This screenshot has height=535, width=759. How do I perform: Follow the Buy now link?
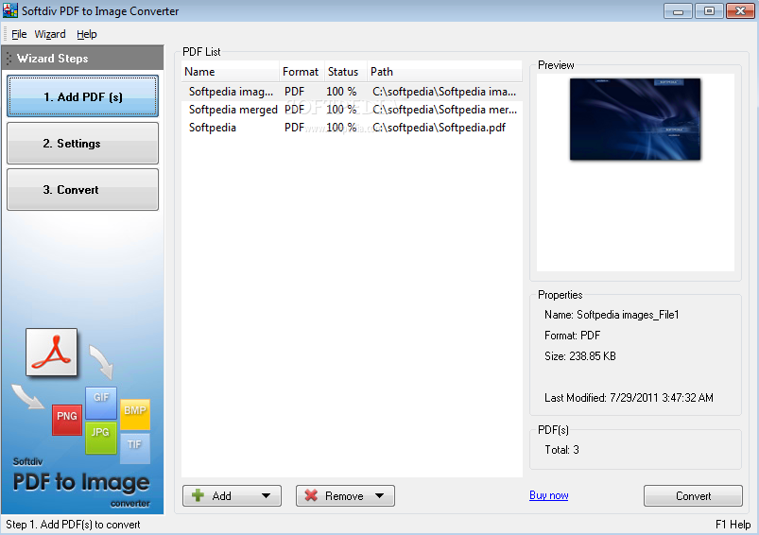coord(549,495)
